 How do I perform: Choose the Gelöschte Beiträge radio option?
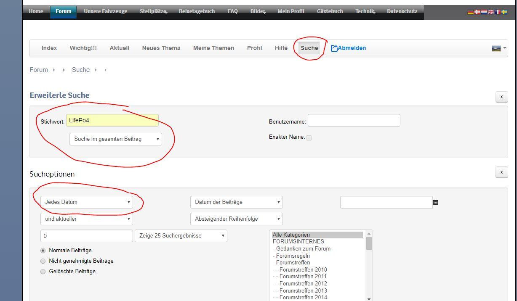tap(43, 272)
